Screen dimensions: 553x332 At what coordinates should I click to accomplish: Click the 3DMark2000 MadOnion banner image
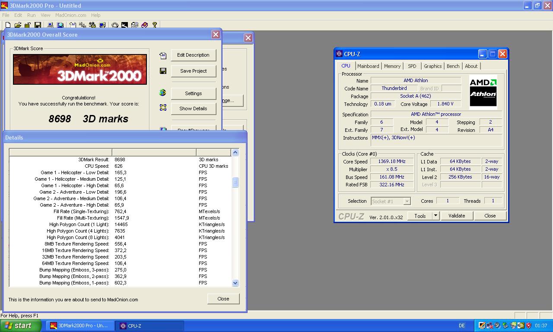pyautogui.click(x=80, y=69)
